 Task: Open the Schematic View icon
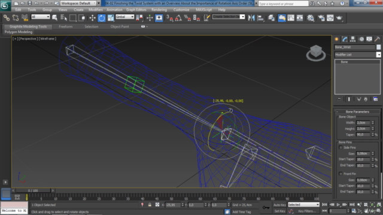300,18
